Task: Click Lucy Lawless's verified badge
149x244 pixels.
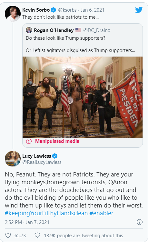Action: [55, 156]
